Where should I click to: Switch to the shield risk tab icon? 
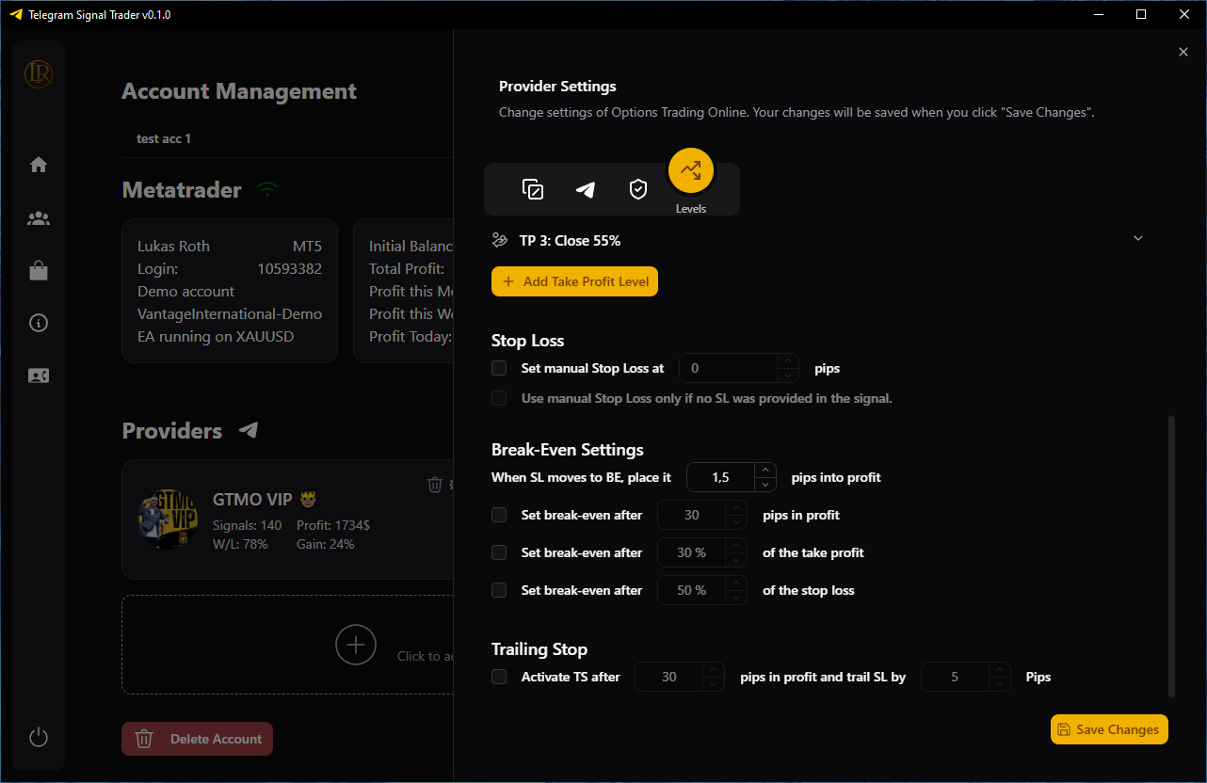(x=638, y=189)
